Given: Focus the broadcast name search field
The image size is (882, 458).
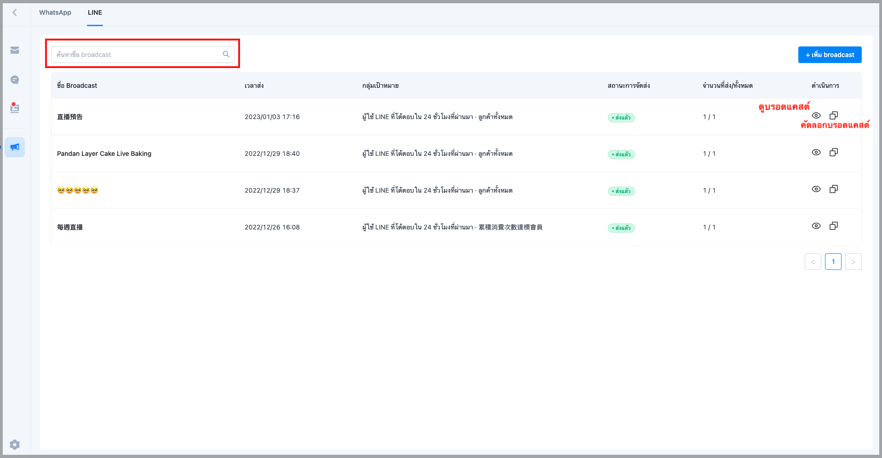Looking at the screenshot, I should (138, 55).
